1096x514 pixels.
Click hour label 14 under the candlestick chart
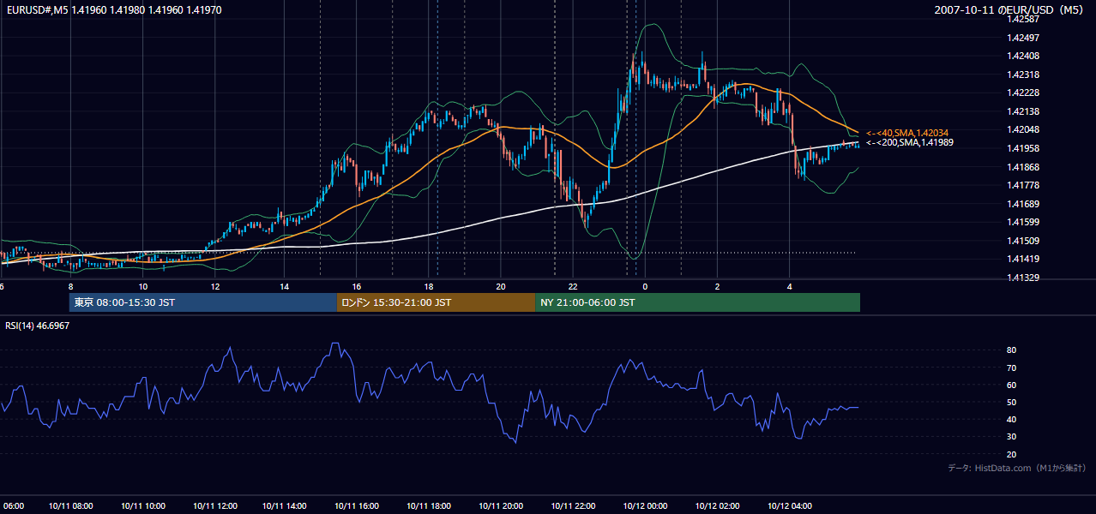coord(285,287)
